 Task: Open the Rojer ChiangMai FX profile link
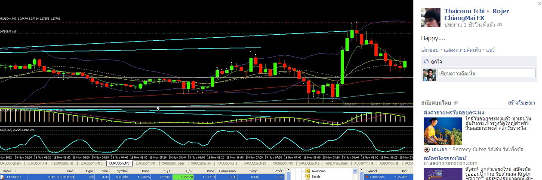pyautogui.click(x=477, y=15)
